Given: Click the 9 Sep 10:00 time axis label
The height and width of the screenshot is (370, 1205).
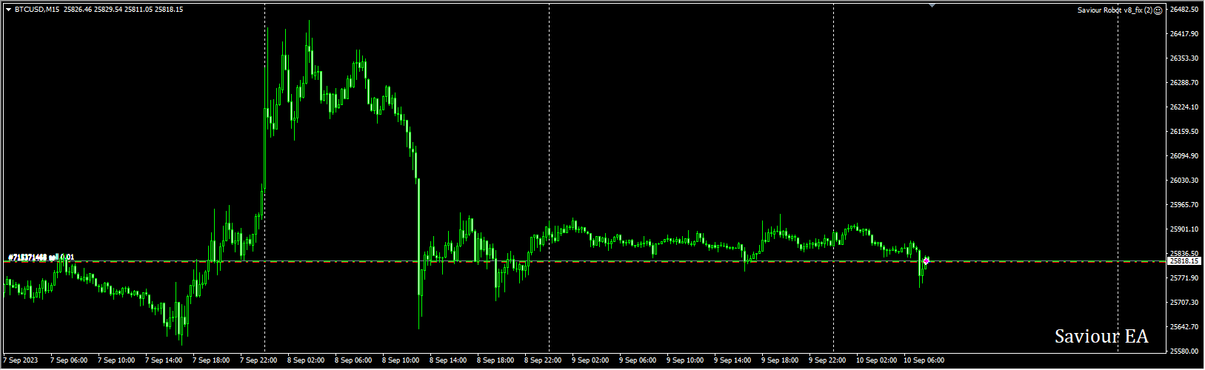Looking at the screenshot, I should 685,360.
